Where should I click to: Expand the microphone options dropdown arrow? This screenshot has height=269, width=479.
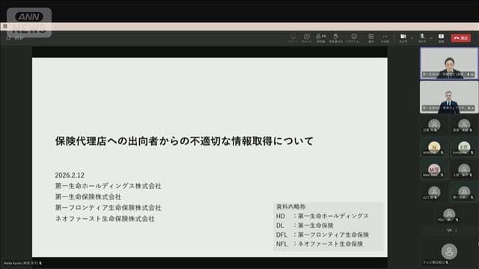coord(431,38)
